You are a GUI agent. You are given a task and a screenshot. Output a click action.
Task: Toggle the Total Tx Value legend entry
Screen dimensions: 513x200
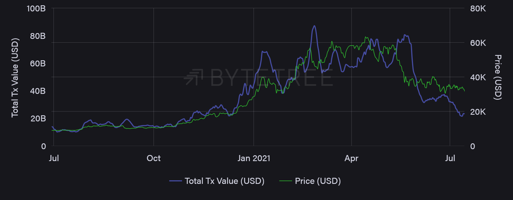tap(224, 181)
